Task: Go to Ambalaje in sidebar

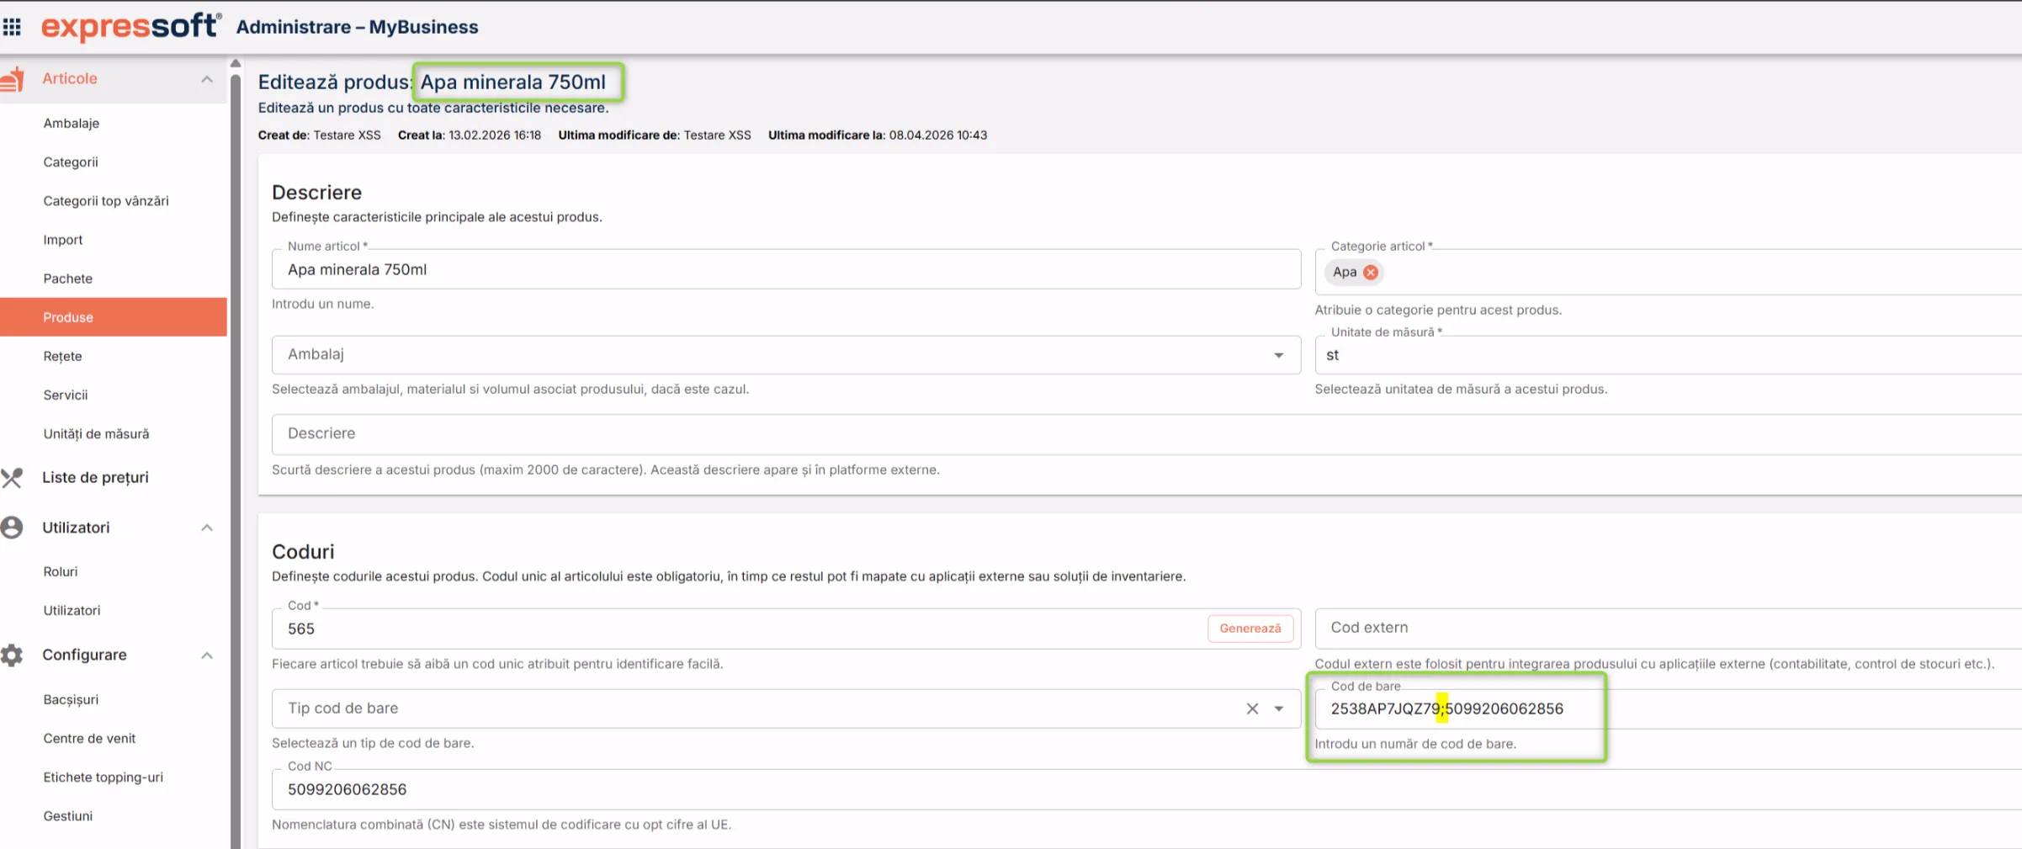Action: tap(72, 123)
